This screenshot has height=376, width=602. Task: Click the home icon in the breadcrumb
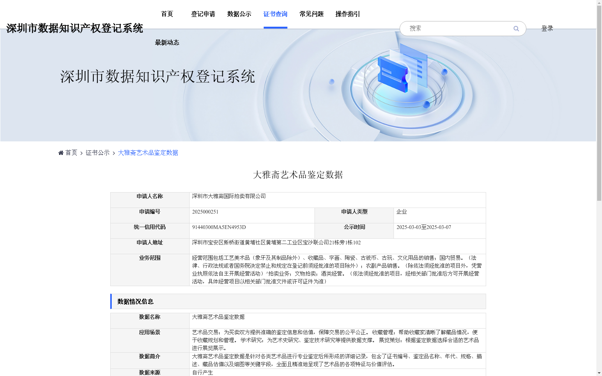(61, 152)
